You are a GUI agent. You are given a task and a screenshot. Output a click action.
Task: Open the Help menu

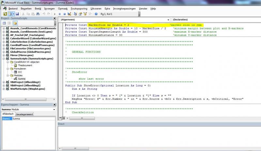153,8
